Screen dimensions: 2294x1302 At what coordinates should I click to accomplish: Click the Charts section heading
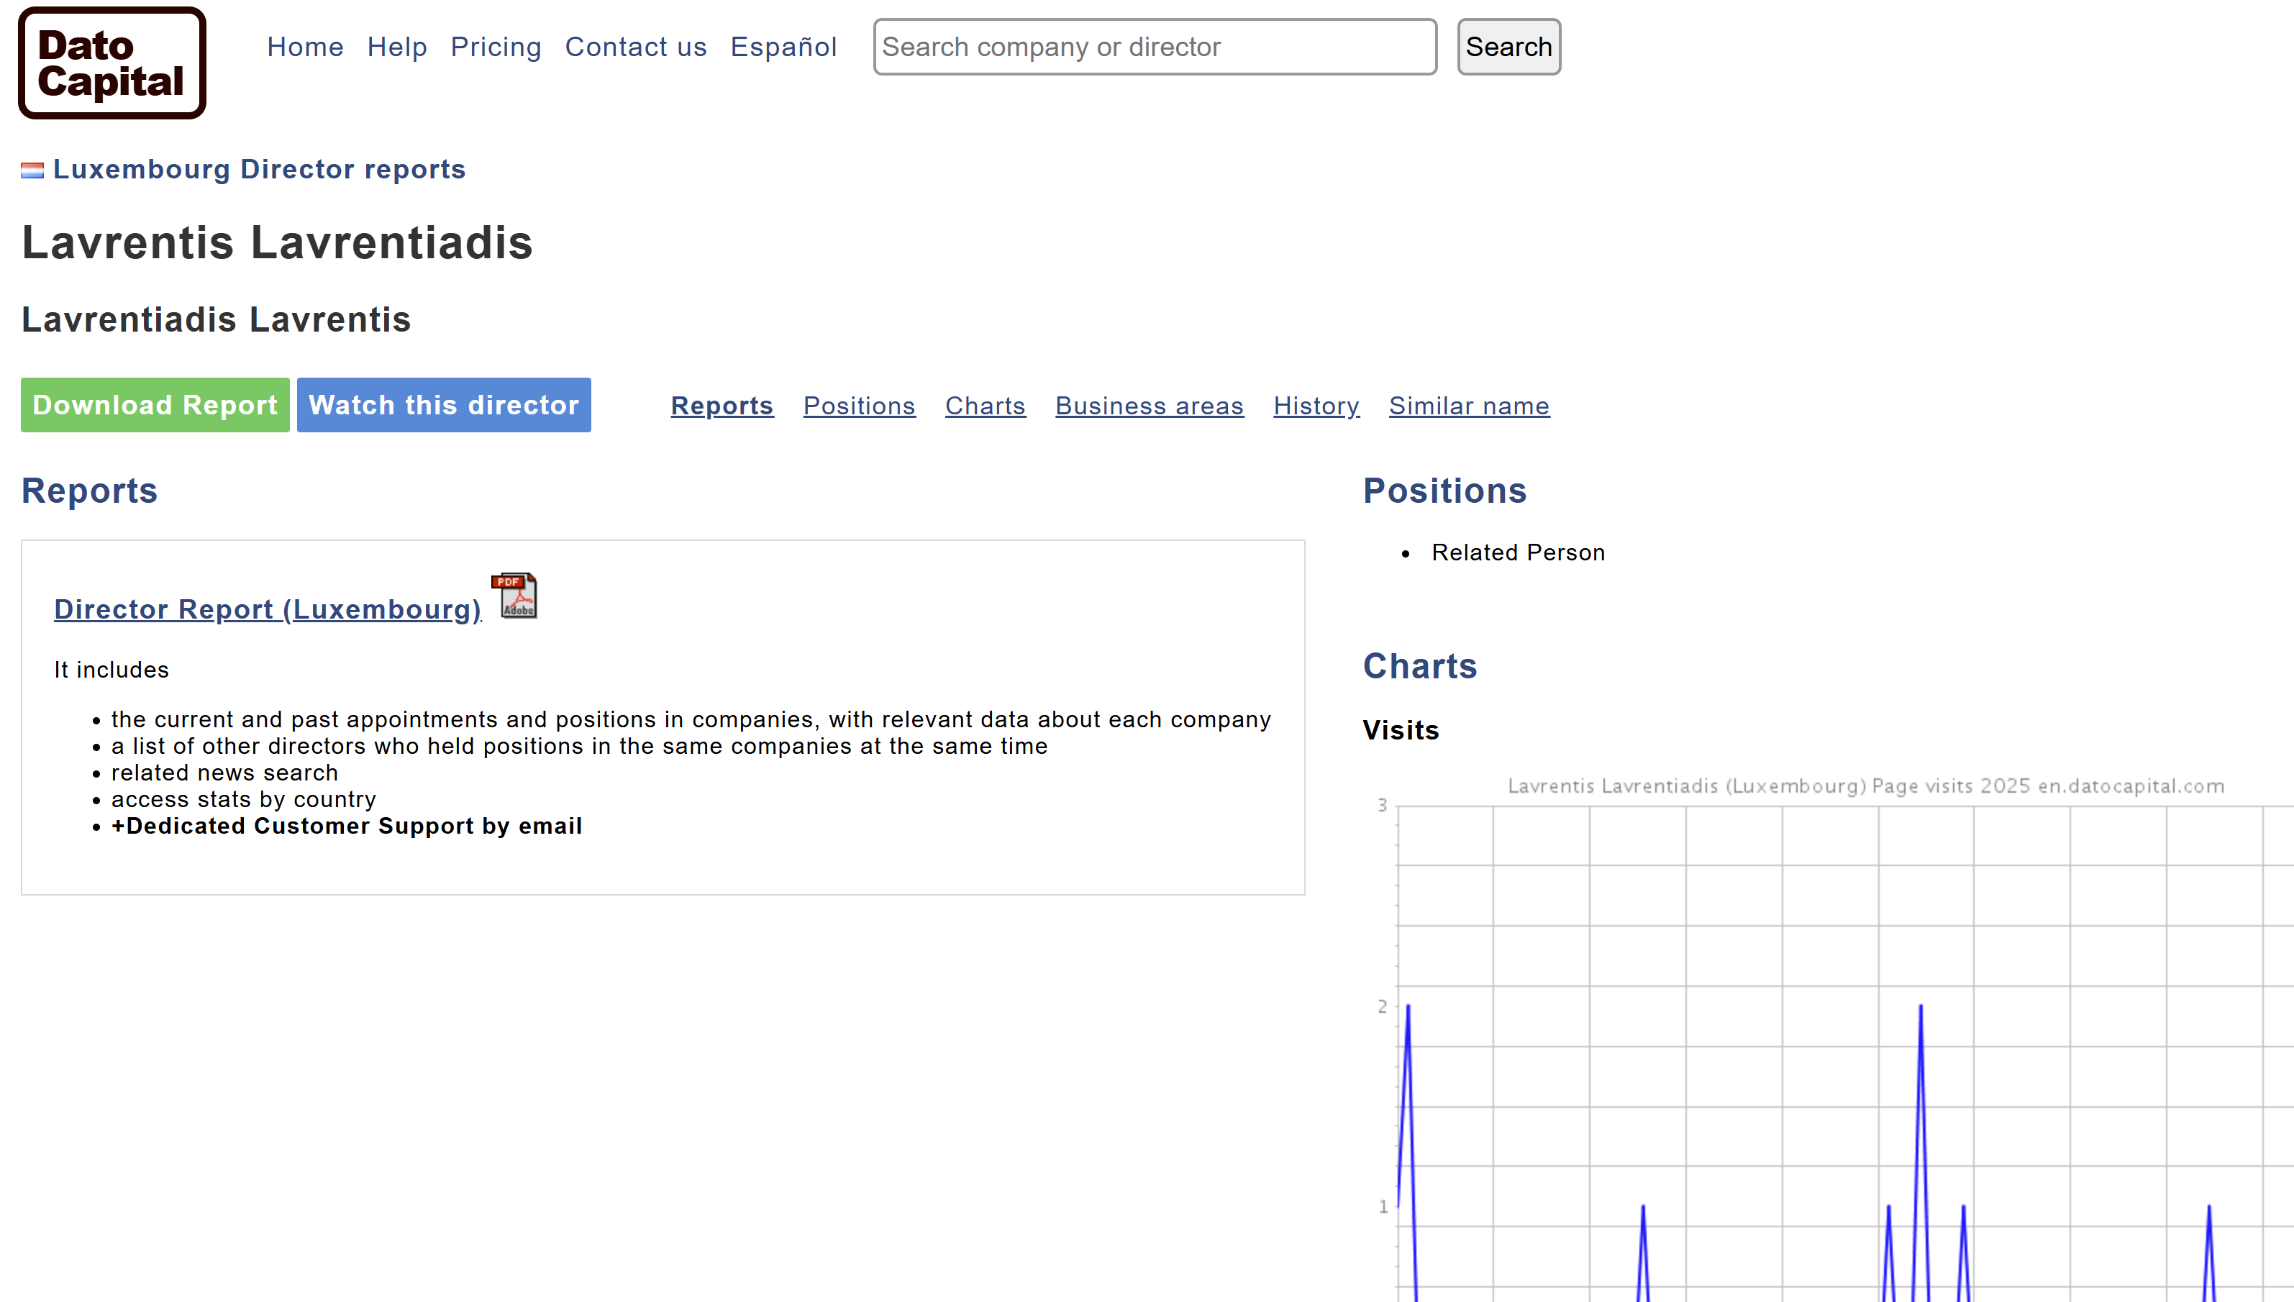(x=1420, y=666)
